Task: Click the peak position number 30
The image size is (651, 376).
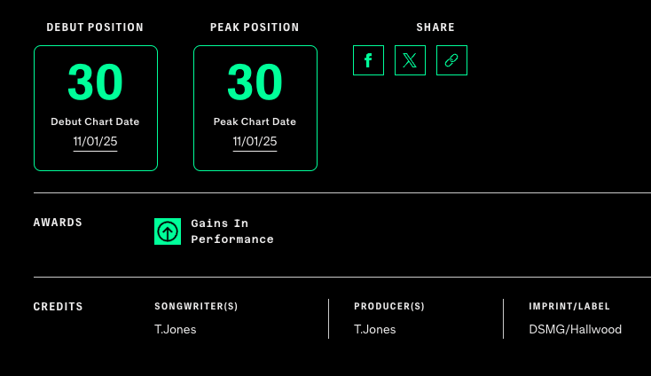Action: coord(255,83)
